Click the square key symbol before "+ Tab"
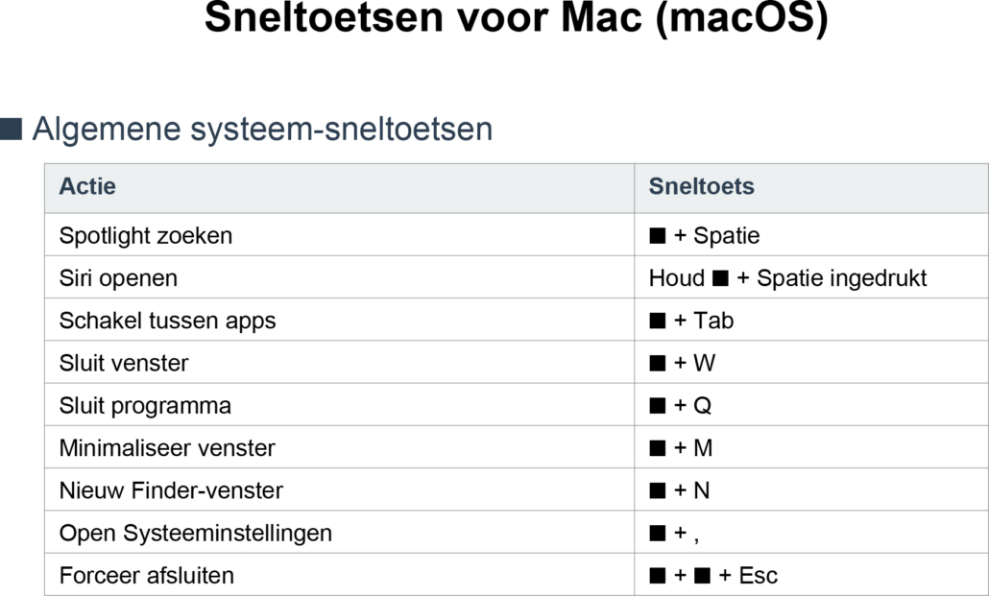Screen dimensions: 989x596 [658, 321]
